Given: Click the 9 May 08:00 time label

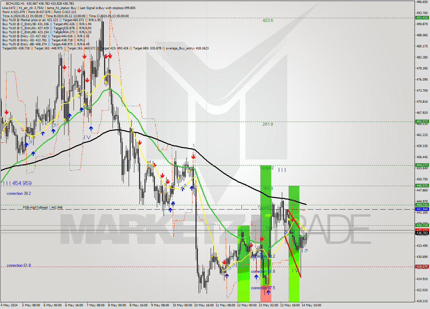Looking at the screenshot, I should tap(161, 305).
